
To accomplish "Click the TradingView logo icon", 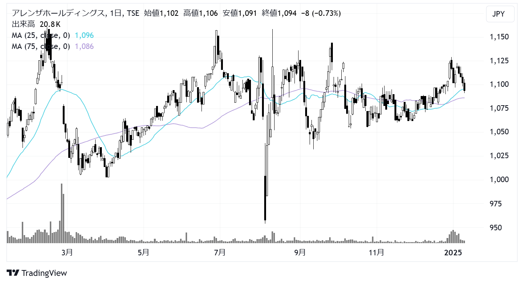I will pos(13,273).
